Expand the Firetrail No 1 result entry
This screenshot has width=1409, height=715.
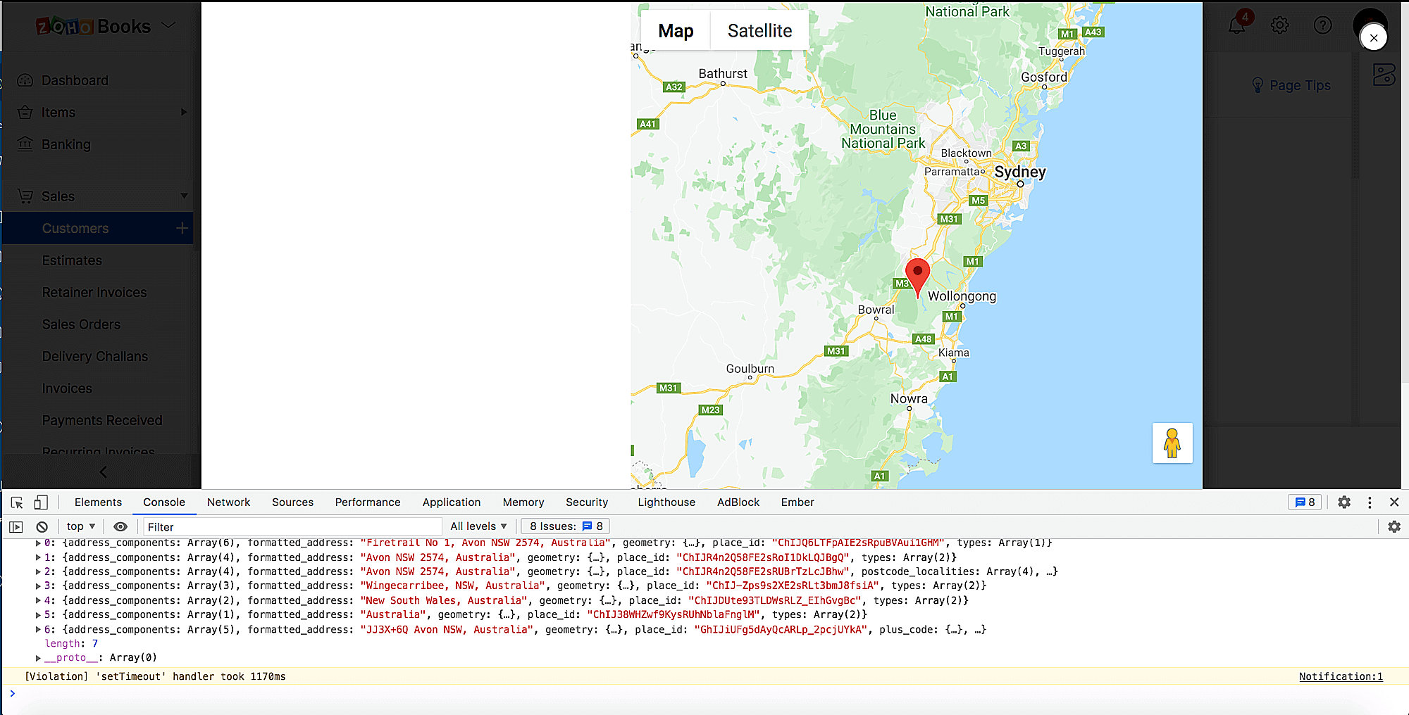click(x=38, y=543)
